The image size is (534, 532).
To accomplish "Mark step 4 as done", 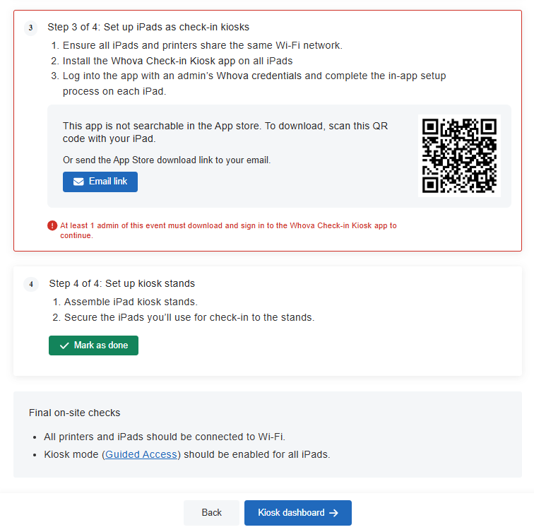I will click(94, 345).
